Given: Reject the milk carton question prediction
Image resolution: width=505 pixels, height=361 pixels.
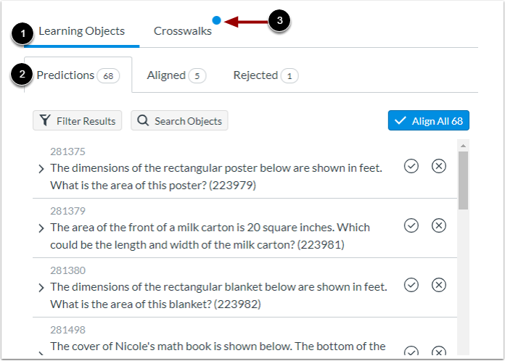Looking at the screenshot, I should tap(439, 226).
